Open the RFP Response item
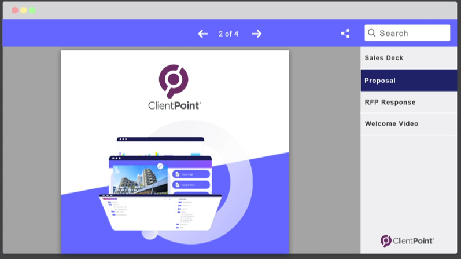Viewport: 461px width, 259px height. tap(409, 102)
